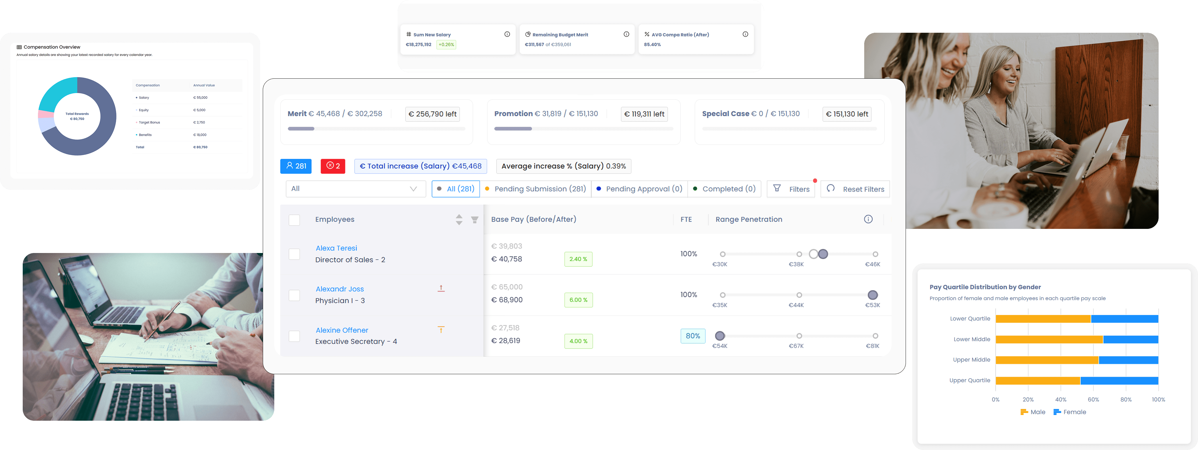1198x450 pixels.
Task: Click the info icon next to AVG Compa Ratio
Action: 745,33
